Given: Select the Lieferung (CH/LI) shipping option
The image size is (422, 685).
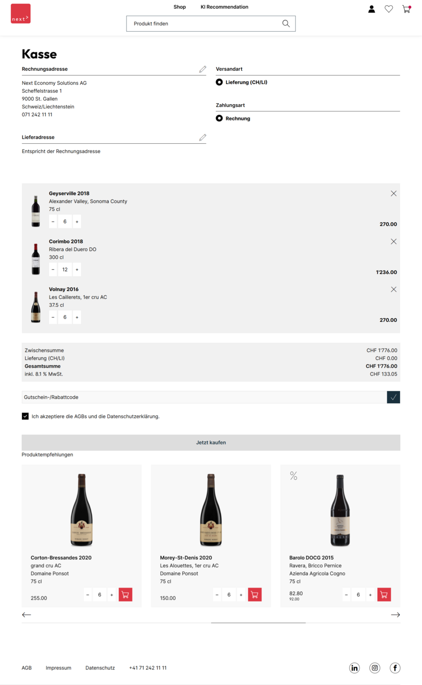Looking at the screenshot, I should tap(219, 82).
